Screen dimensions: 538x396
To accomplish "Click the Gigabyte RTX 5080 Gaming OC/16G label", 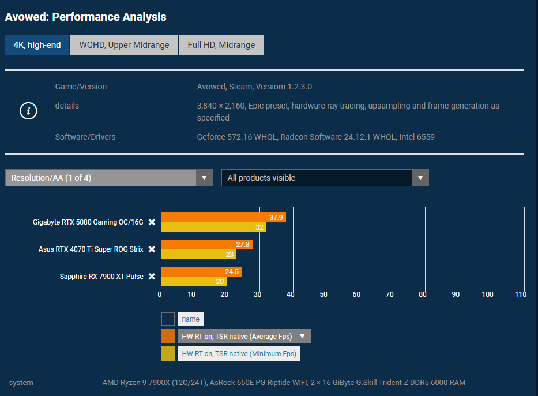I will tap(88, 222).
